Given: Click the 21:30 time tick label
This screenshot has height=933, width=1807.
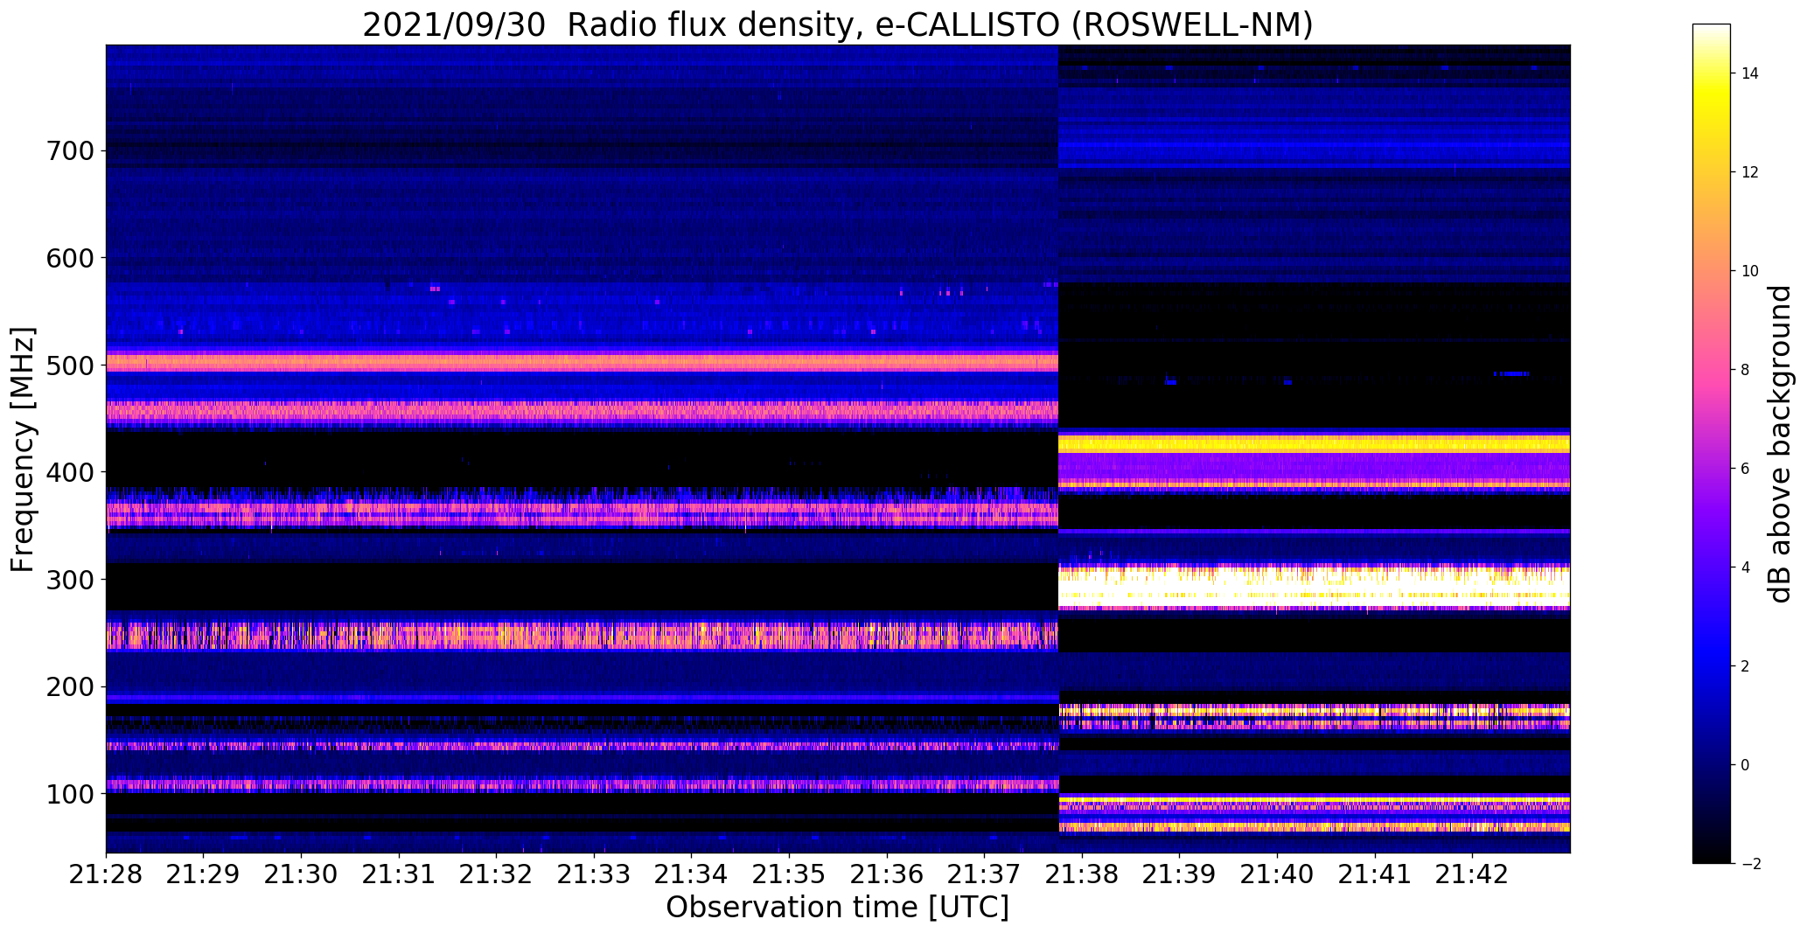Looking at the screenshot, I should click(302, 874).
